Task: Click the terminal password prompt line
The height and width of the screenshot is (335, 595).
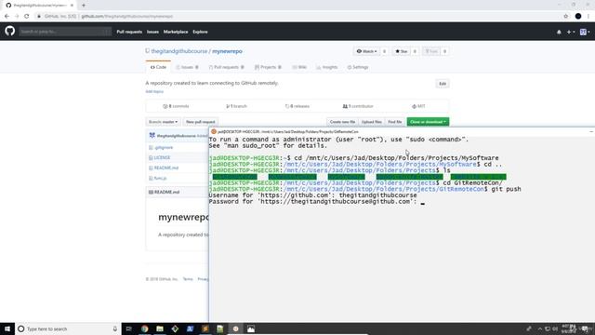Action: 316,202
